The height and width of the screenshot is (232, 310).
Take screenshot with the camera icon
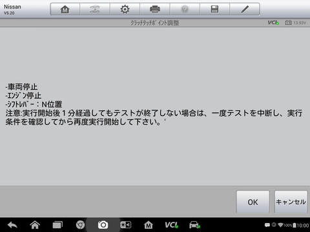coord(103,225)
